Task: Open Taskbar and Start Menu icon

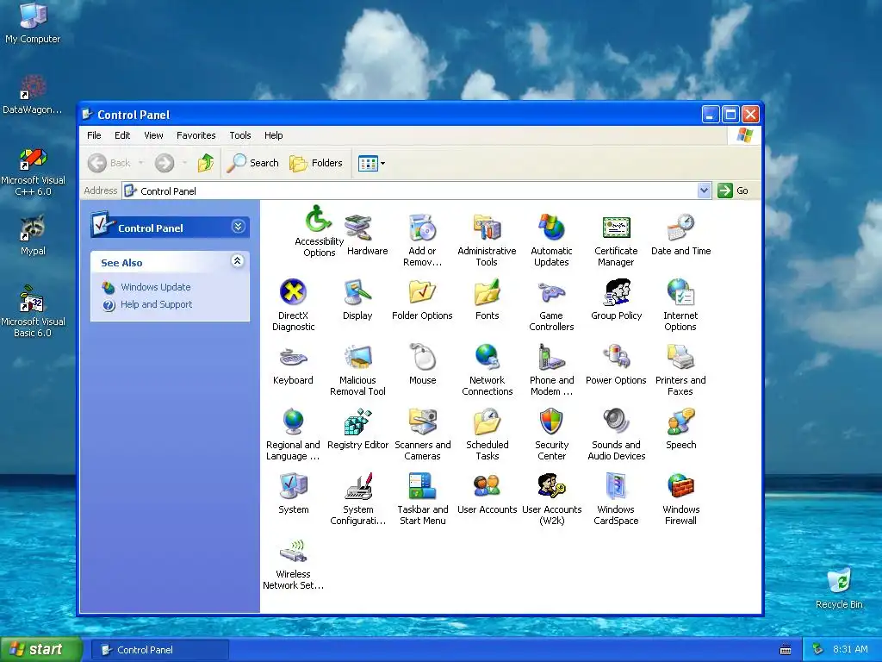Action: click(x=422, y=499)
